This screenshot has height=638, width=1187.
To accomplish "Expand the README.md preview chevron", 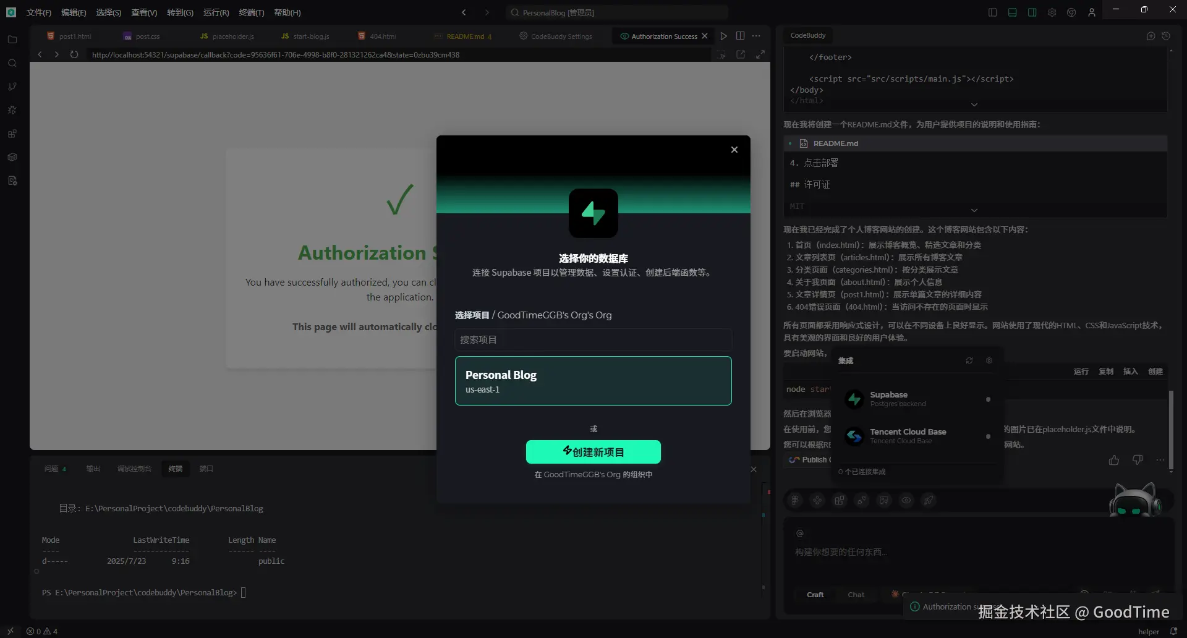I will point(974,210).
